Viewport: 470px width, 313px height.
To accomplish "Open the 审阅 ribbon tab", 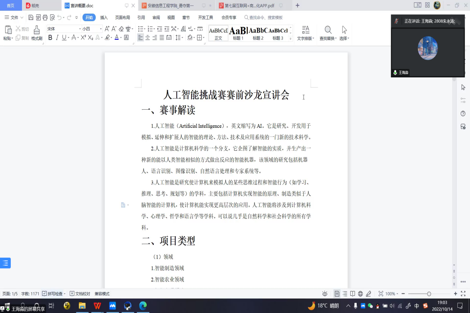I will (x=156, y=17).
